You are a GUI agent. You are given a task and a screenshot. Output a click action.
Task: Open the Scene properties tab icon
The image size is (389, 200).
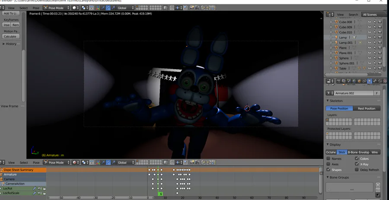pos(349,81)
